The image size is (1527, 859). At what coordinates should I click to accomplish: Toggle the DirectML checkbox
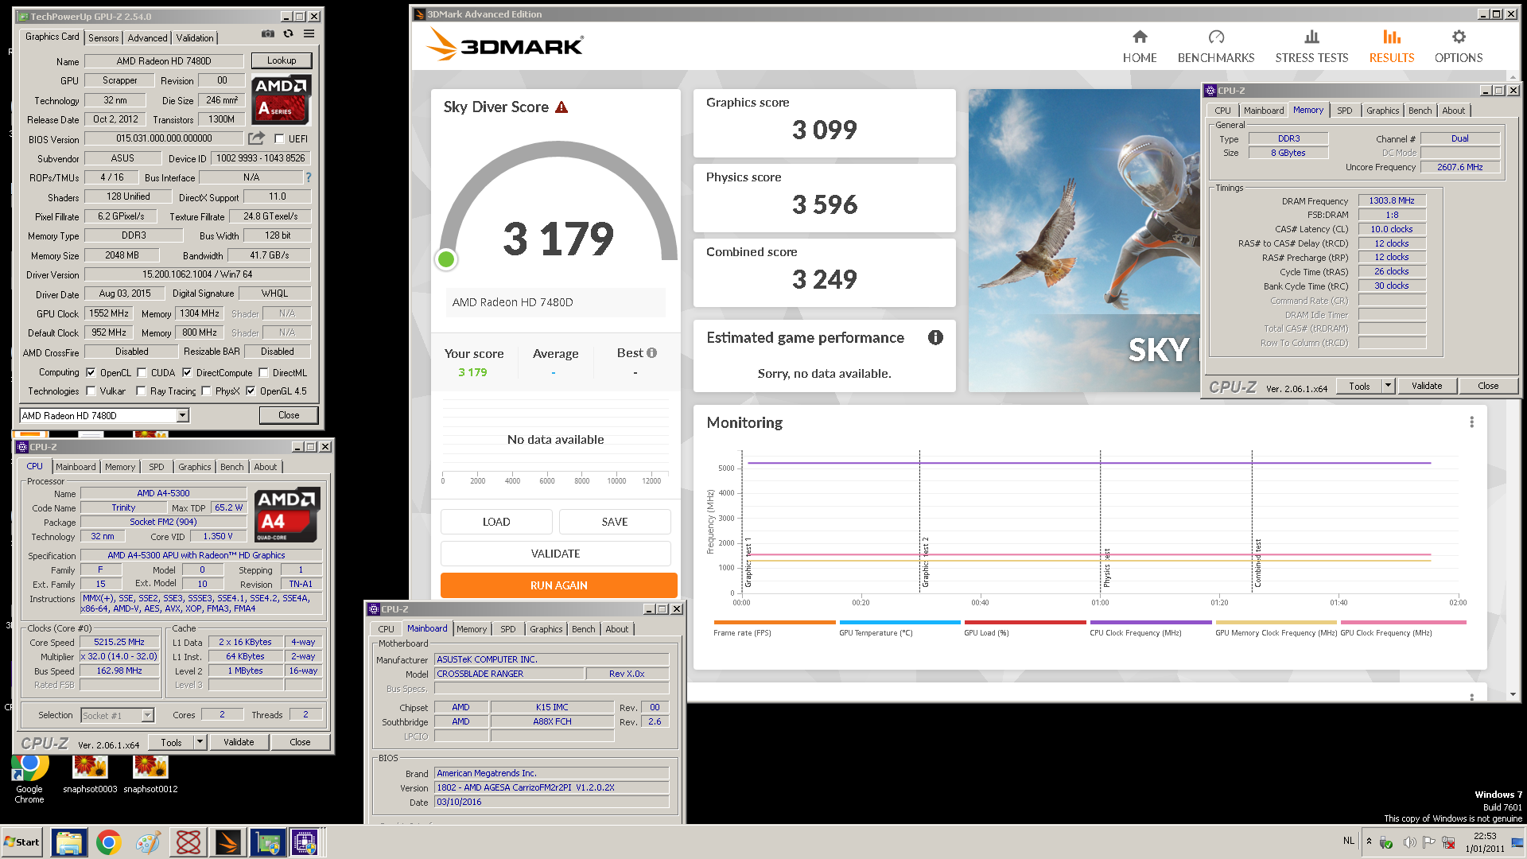263,372
